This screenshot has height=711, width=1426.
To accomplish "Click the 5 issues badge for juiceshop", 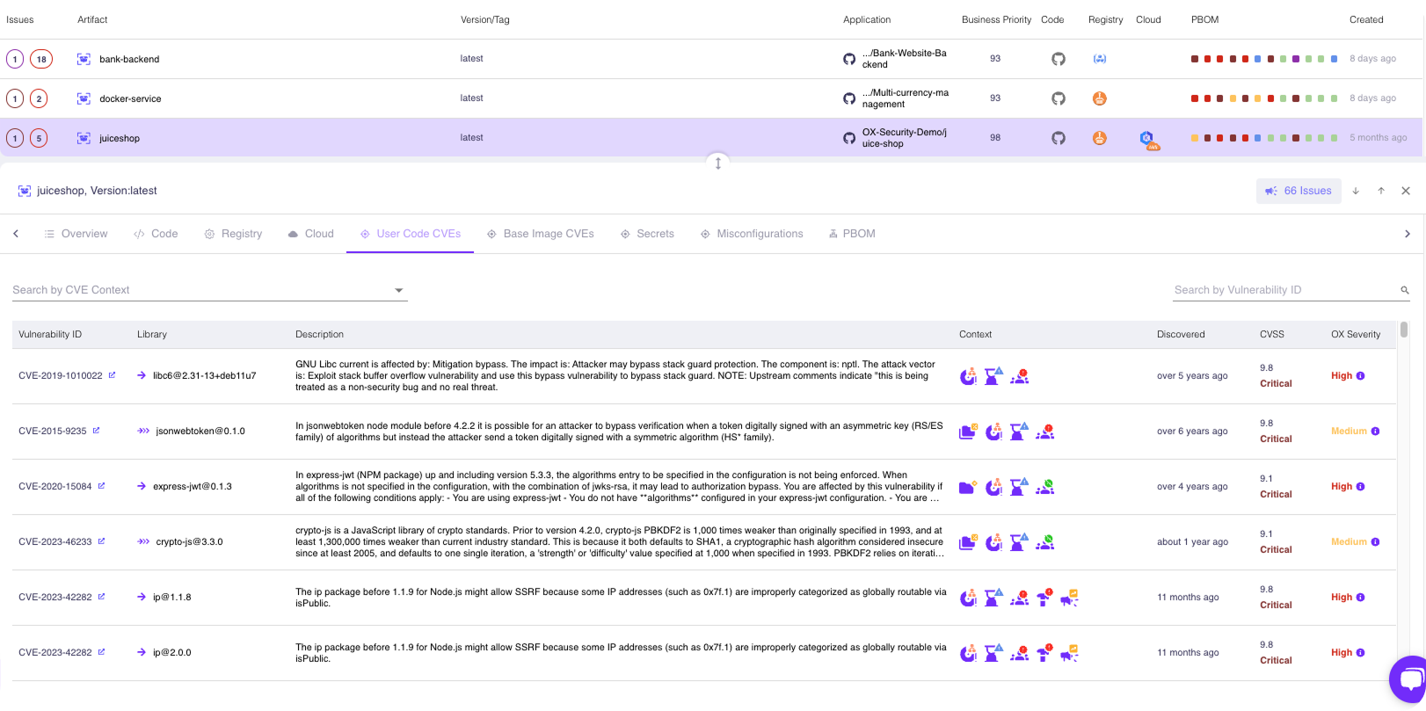I will click(x=39, y=138).
